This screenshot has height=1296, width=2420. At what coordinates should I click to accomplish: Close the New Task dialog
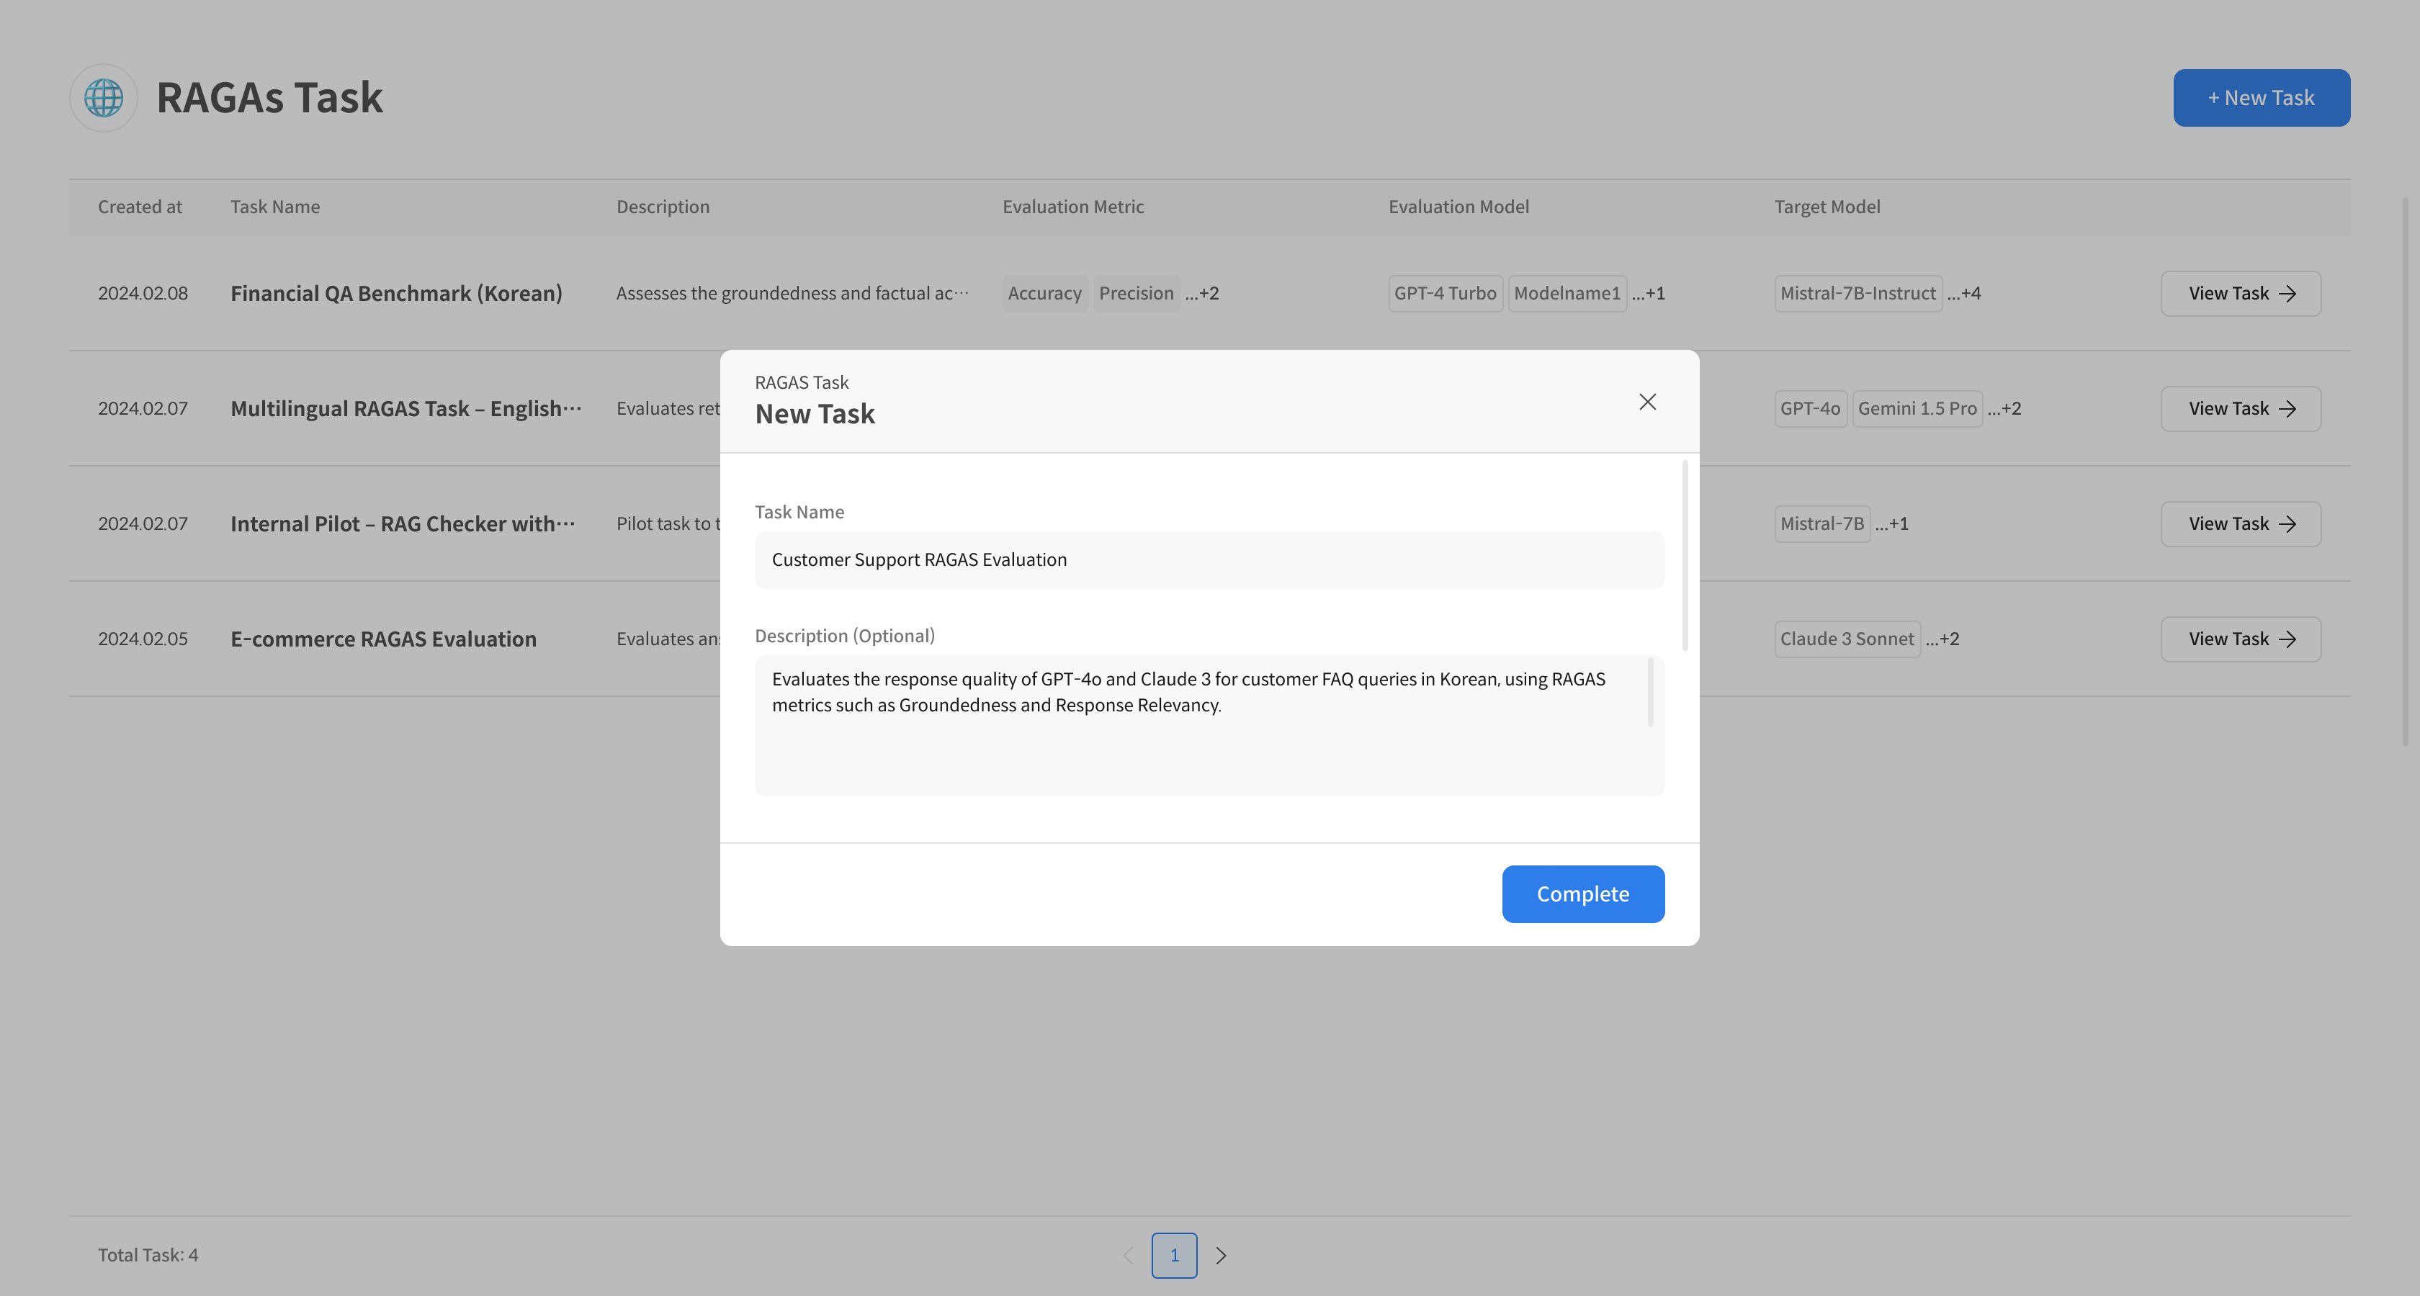pyautogui.click(x=1647, y=402)
